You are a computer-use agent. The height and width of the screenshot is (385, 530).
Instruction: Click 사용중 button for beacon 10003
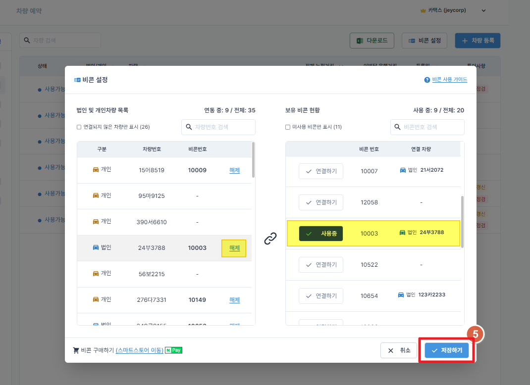[321, 234]
